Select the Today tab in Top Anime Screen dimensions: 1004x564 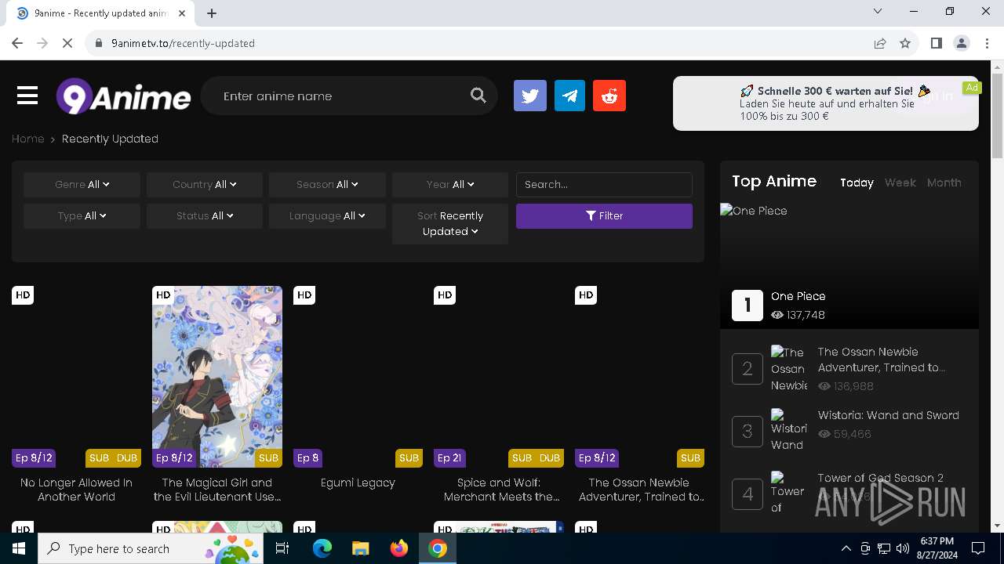pyautogui.click(x=857, y=183)
